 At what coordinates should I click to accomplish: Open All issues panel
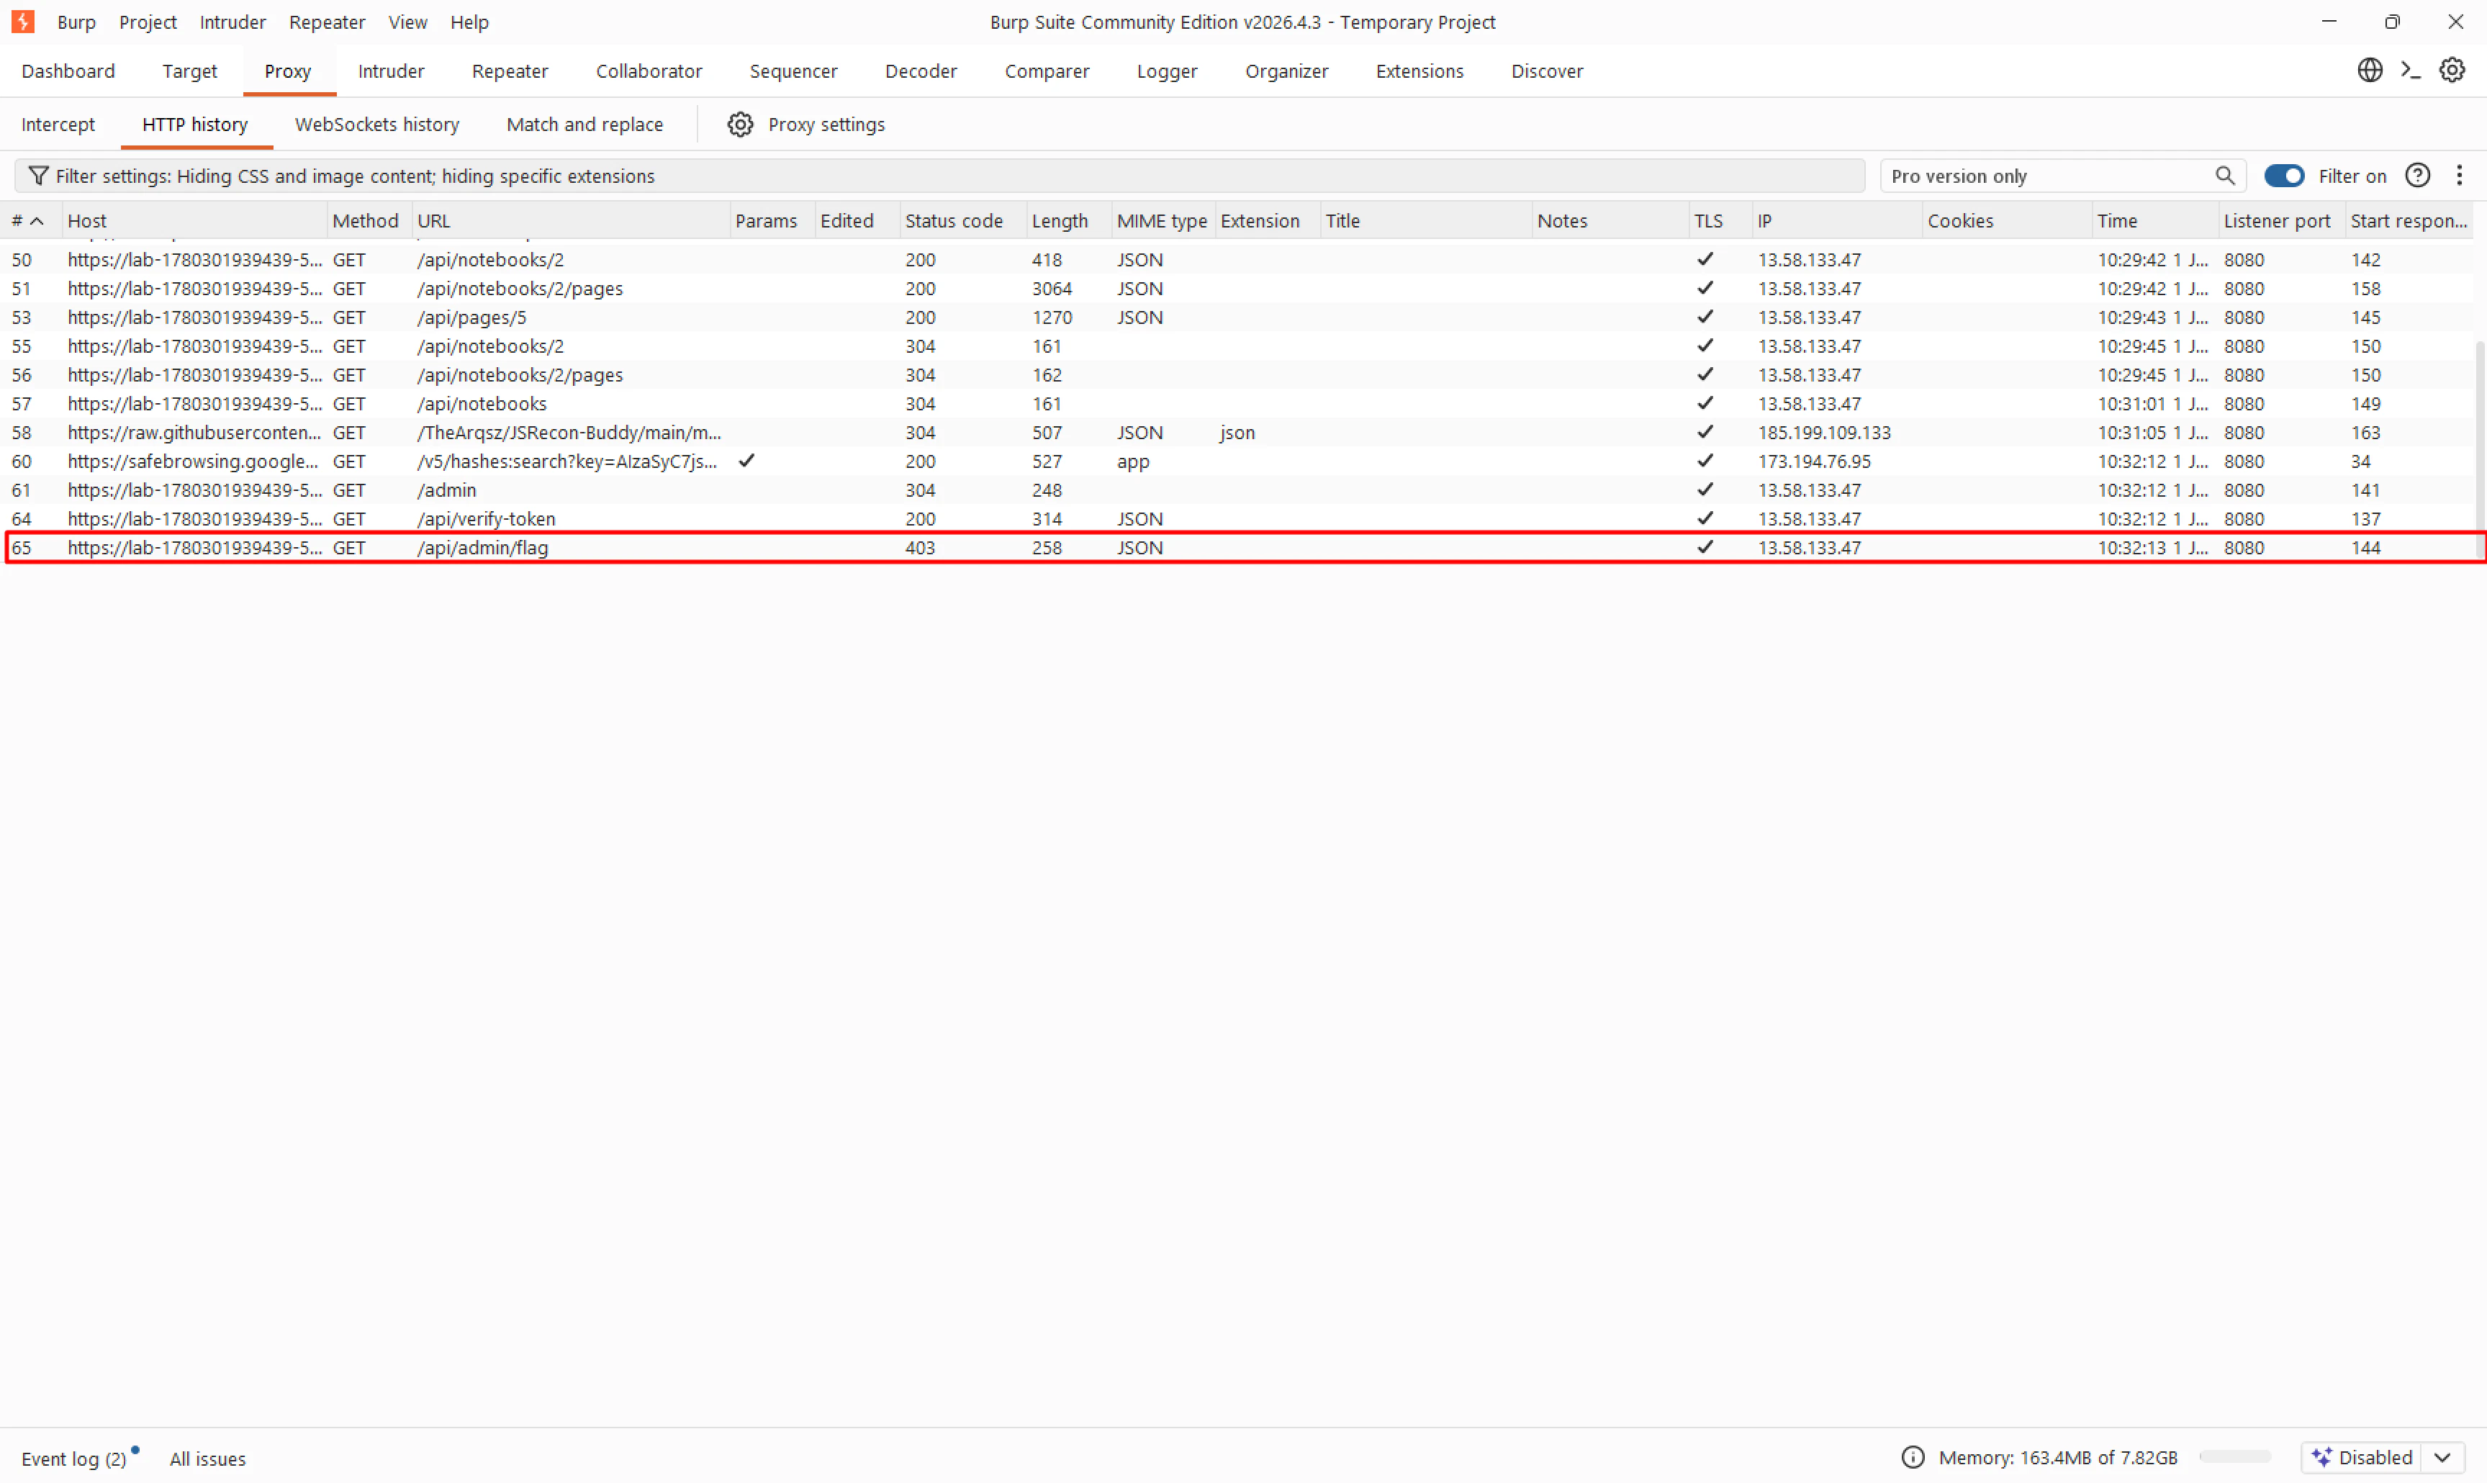pos(208,1458)
